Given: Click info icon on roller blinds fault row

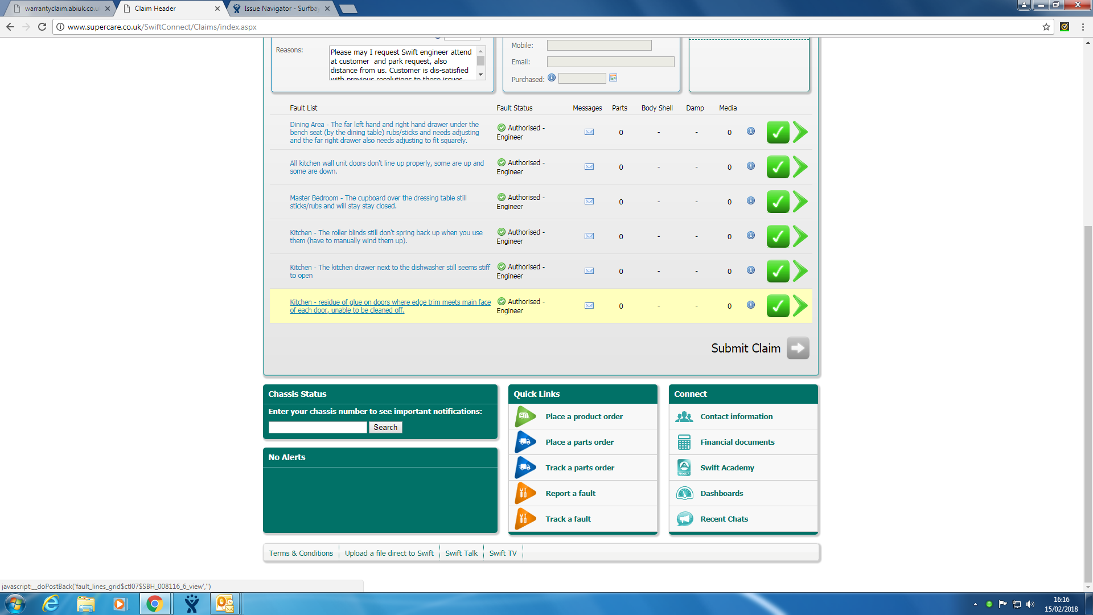Looking at the screenshot, I should (x=751, y=236).
